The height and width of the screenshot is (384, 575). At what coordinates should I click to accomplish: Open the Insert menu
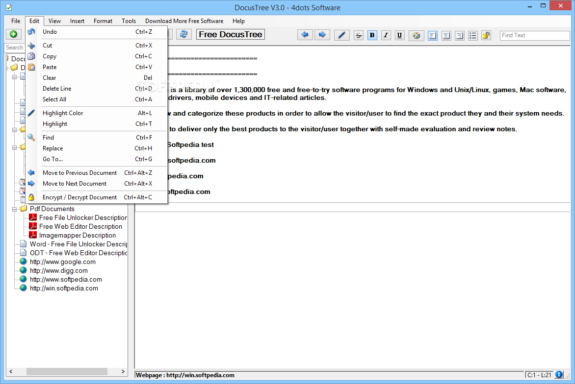[x=77, y=21]
